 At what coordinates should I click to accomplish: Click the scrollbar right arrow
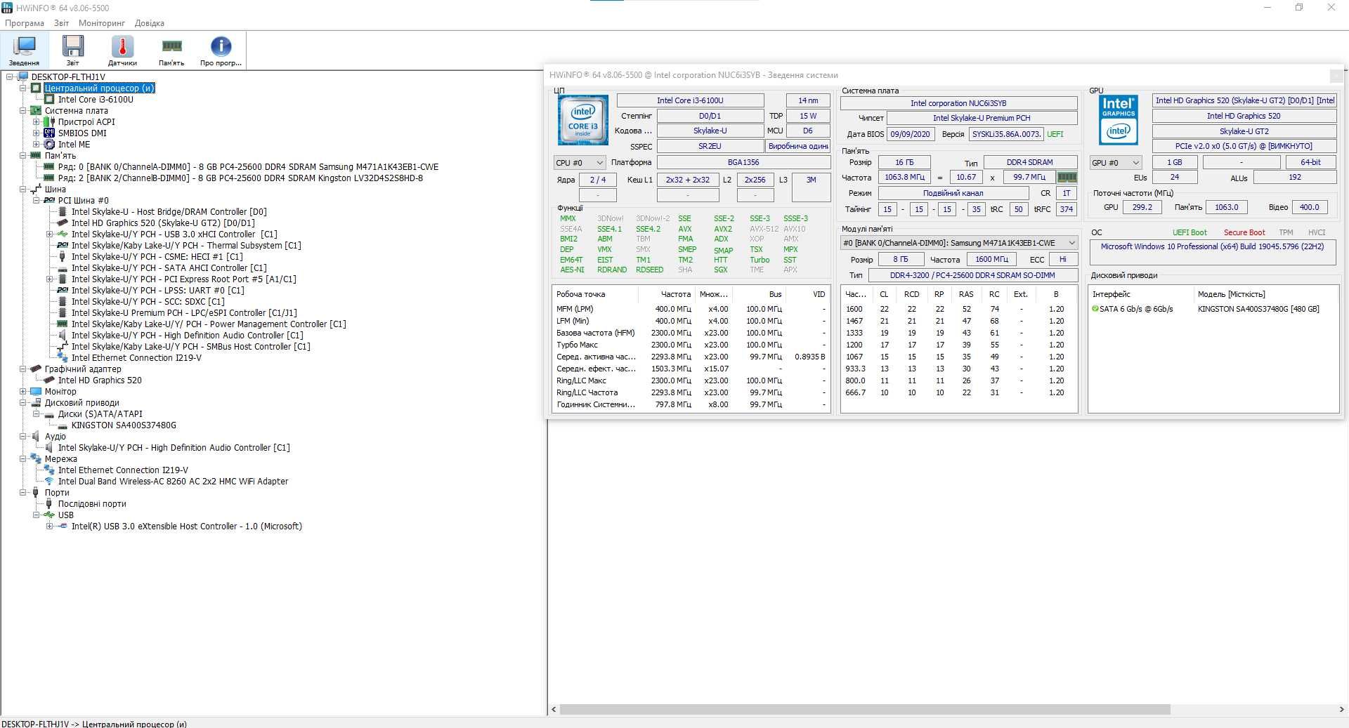(x=1342, y=709)
